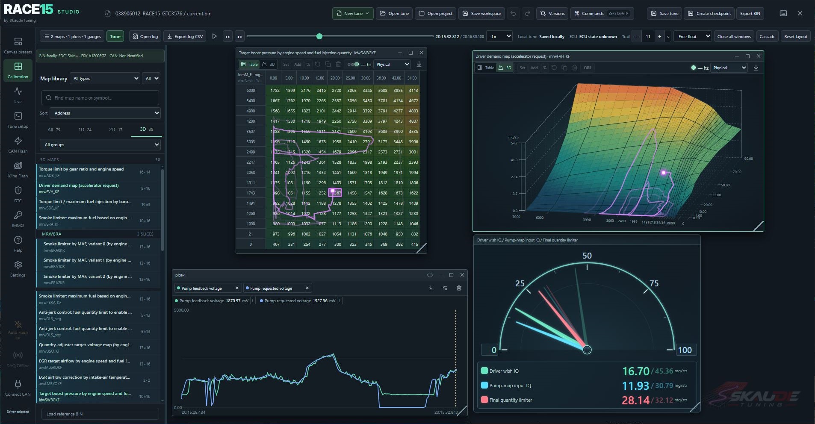Download the plot-1 data via arrow icon
This screenshot has height=424, width=815.
pos(431,288)
